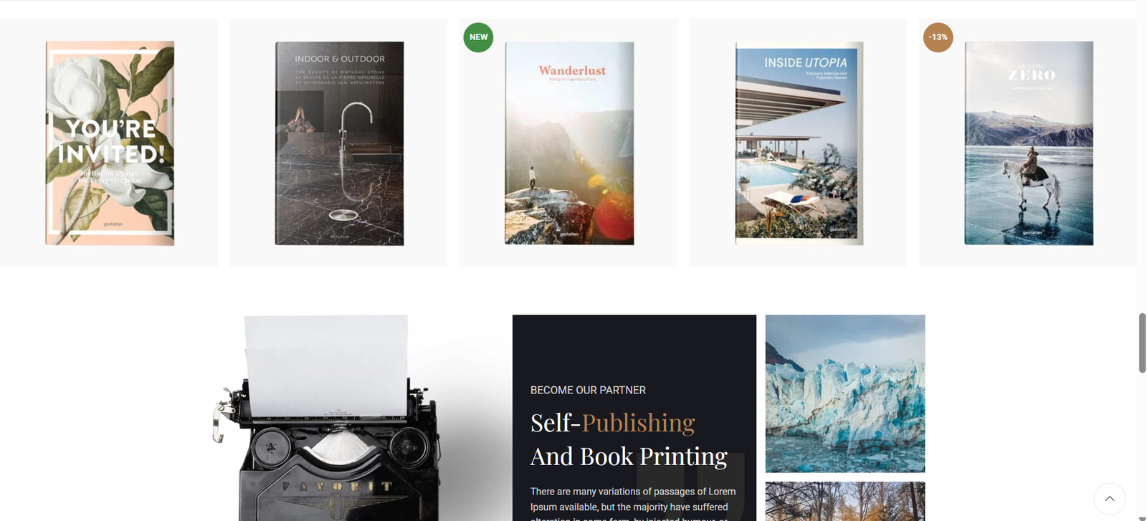Open the Below Zero book cover
This screenshot has height=521, width=1147.
[x=1029, y=143]
